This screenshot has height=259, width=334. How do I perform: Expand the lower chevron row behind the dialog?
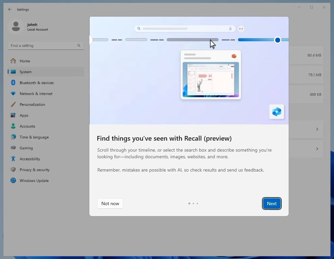(317, 149)
